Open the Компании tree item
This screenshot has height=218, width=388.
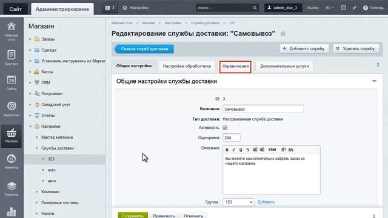point(50,192)
